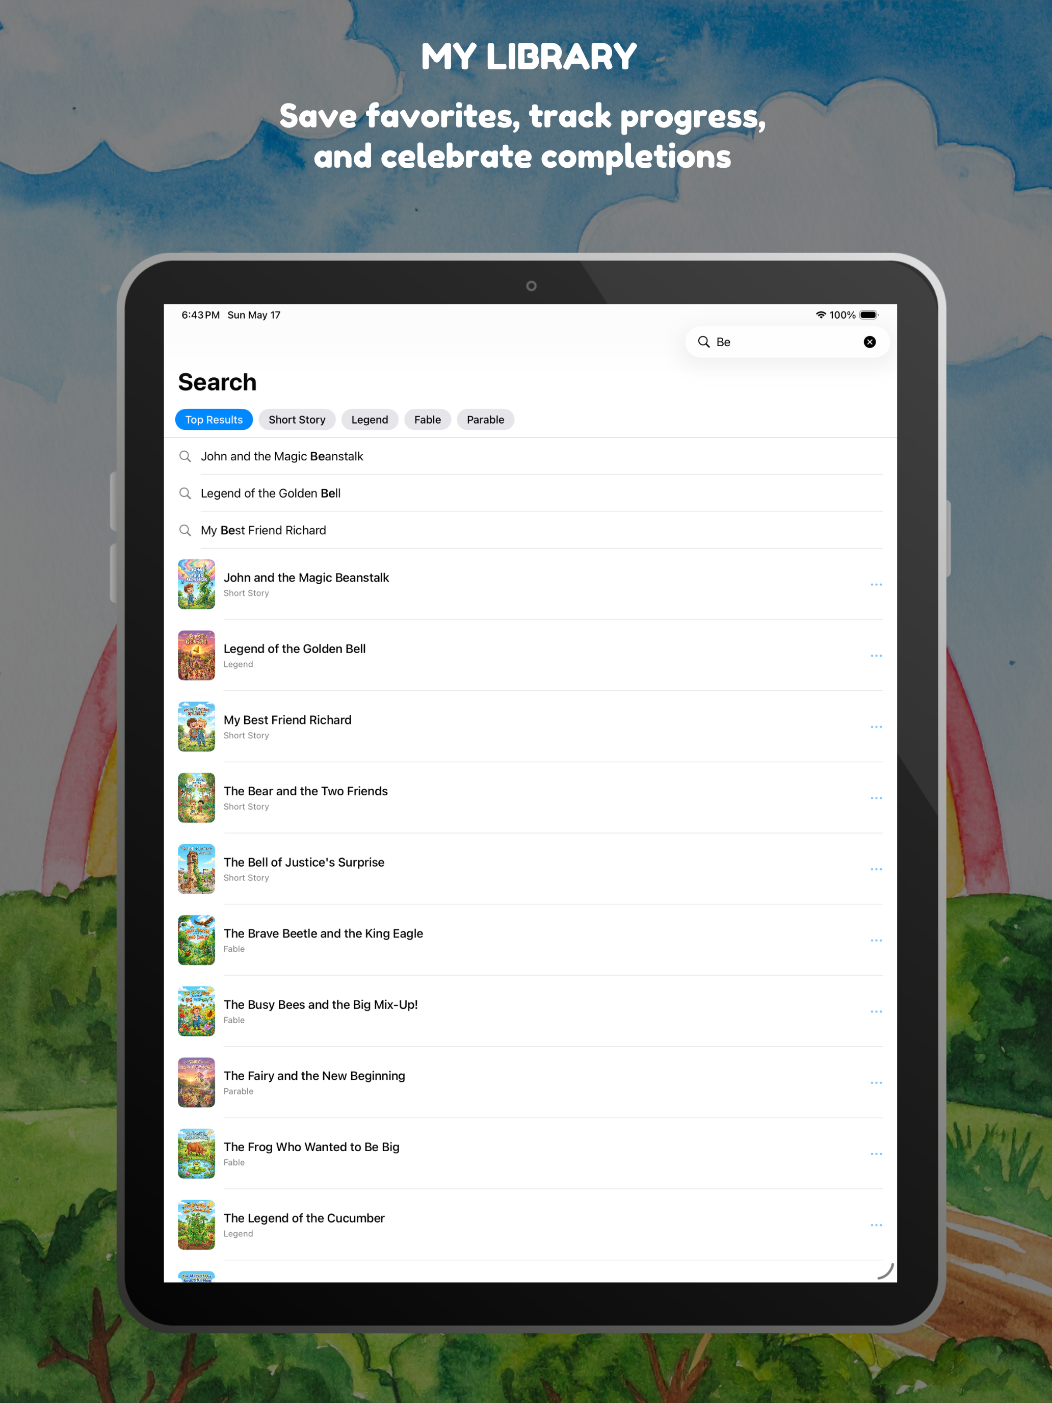The height and width of the screenshot is (1403, 1052).
Task: Select result title 'The Brave Beetle and the King Eagle'
Action: [324, 933]
